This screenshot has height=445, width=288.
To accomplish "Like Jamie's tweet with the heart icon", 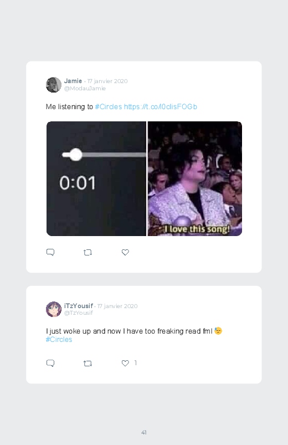I will click(125, 252).
